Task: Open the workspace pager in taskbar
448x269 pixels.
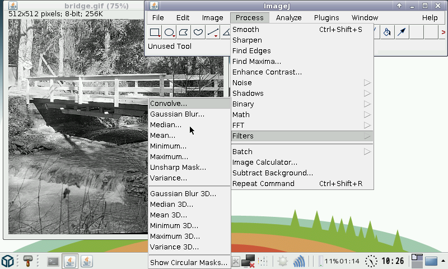Action: pos(417,261)
